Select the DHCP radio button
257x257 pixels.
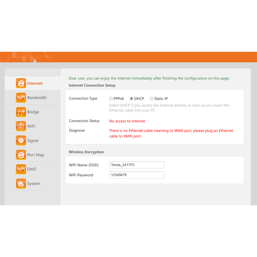132,99
